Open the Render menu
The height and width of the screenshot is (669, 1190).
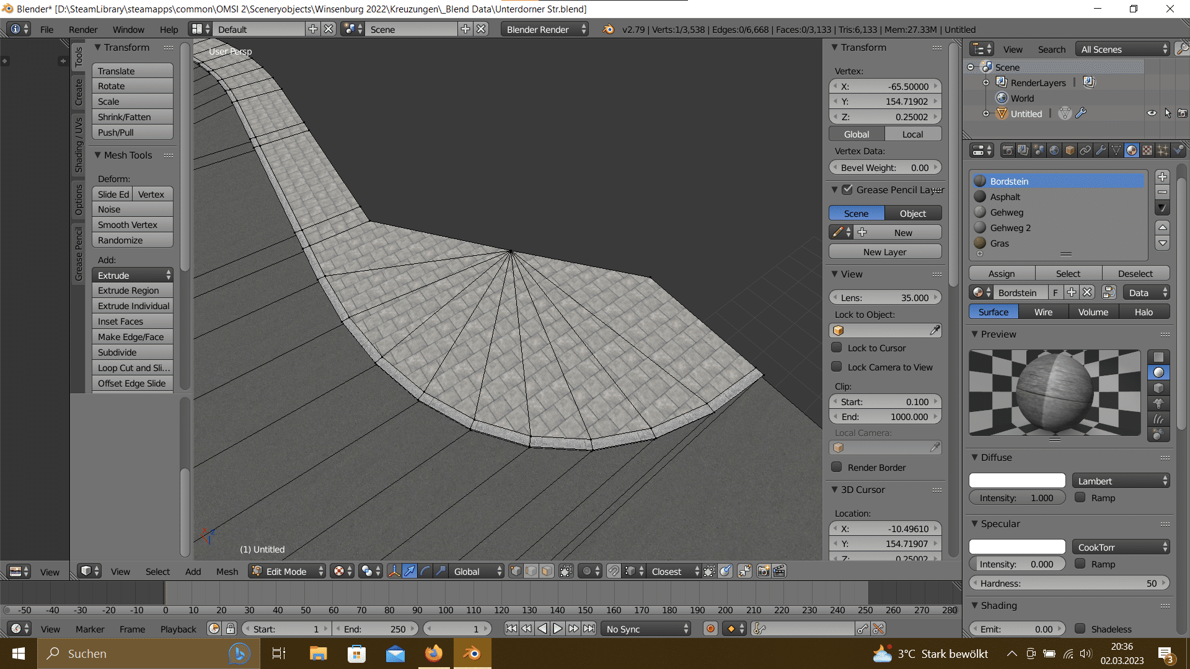[83, 29]
